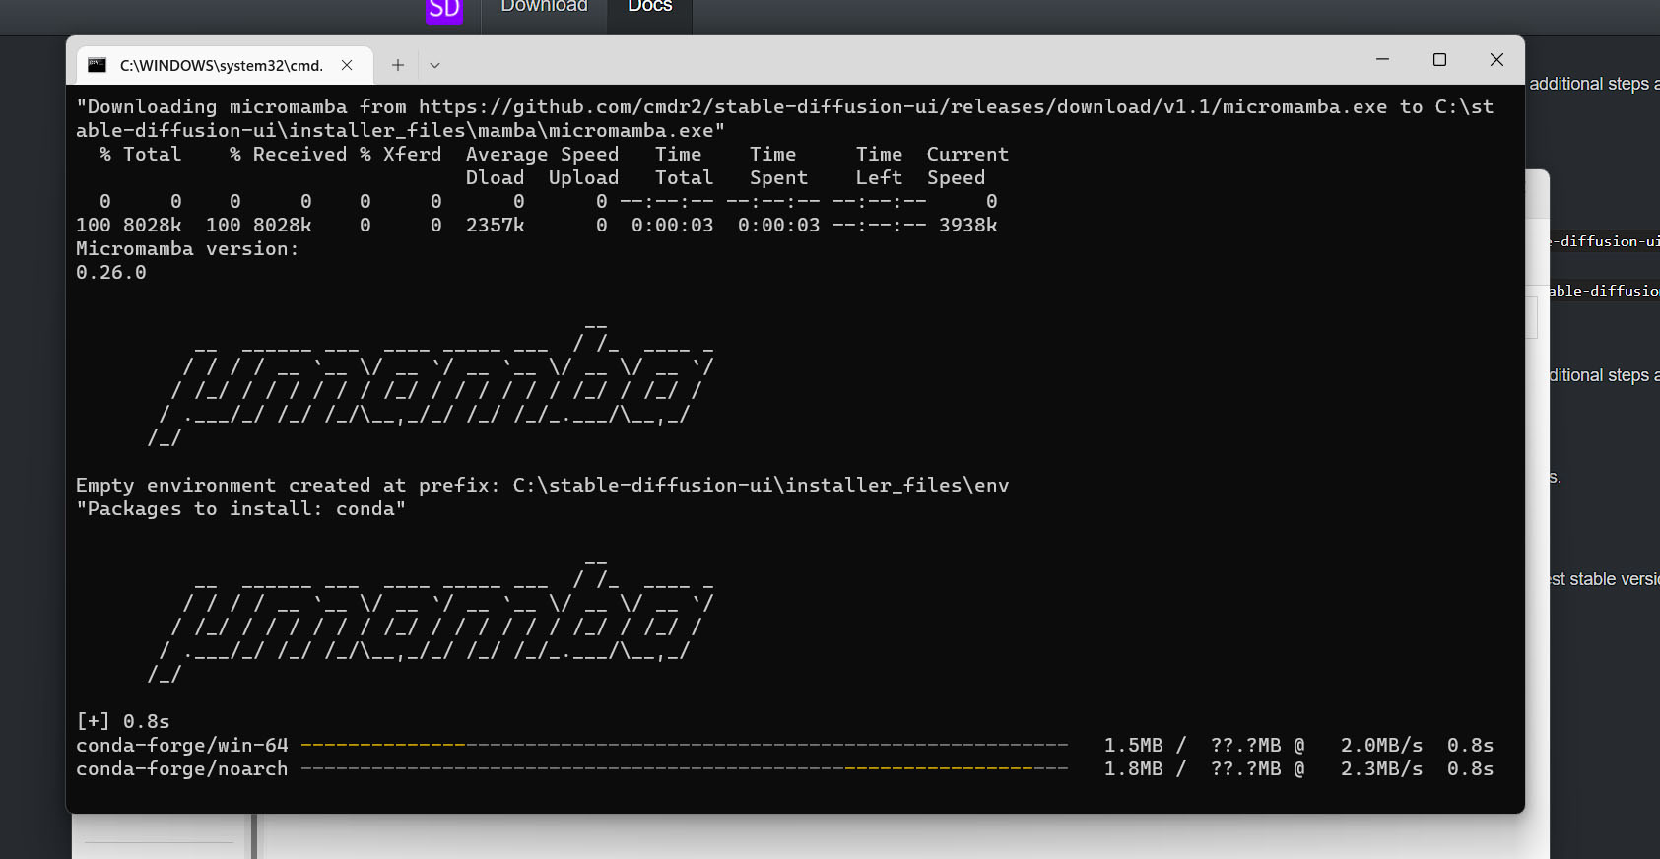The height and width of the screenshot is (859, 1660).
Task: Click the SD logo in background page
Action: point(444,10)
